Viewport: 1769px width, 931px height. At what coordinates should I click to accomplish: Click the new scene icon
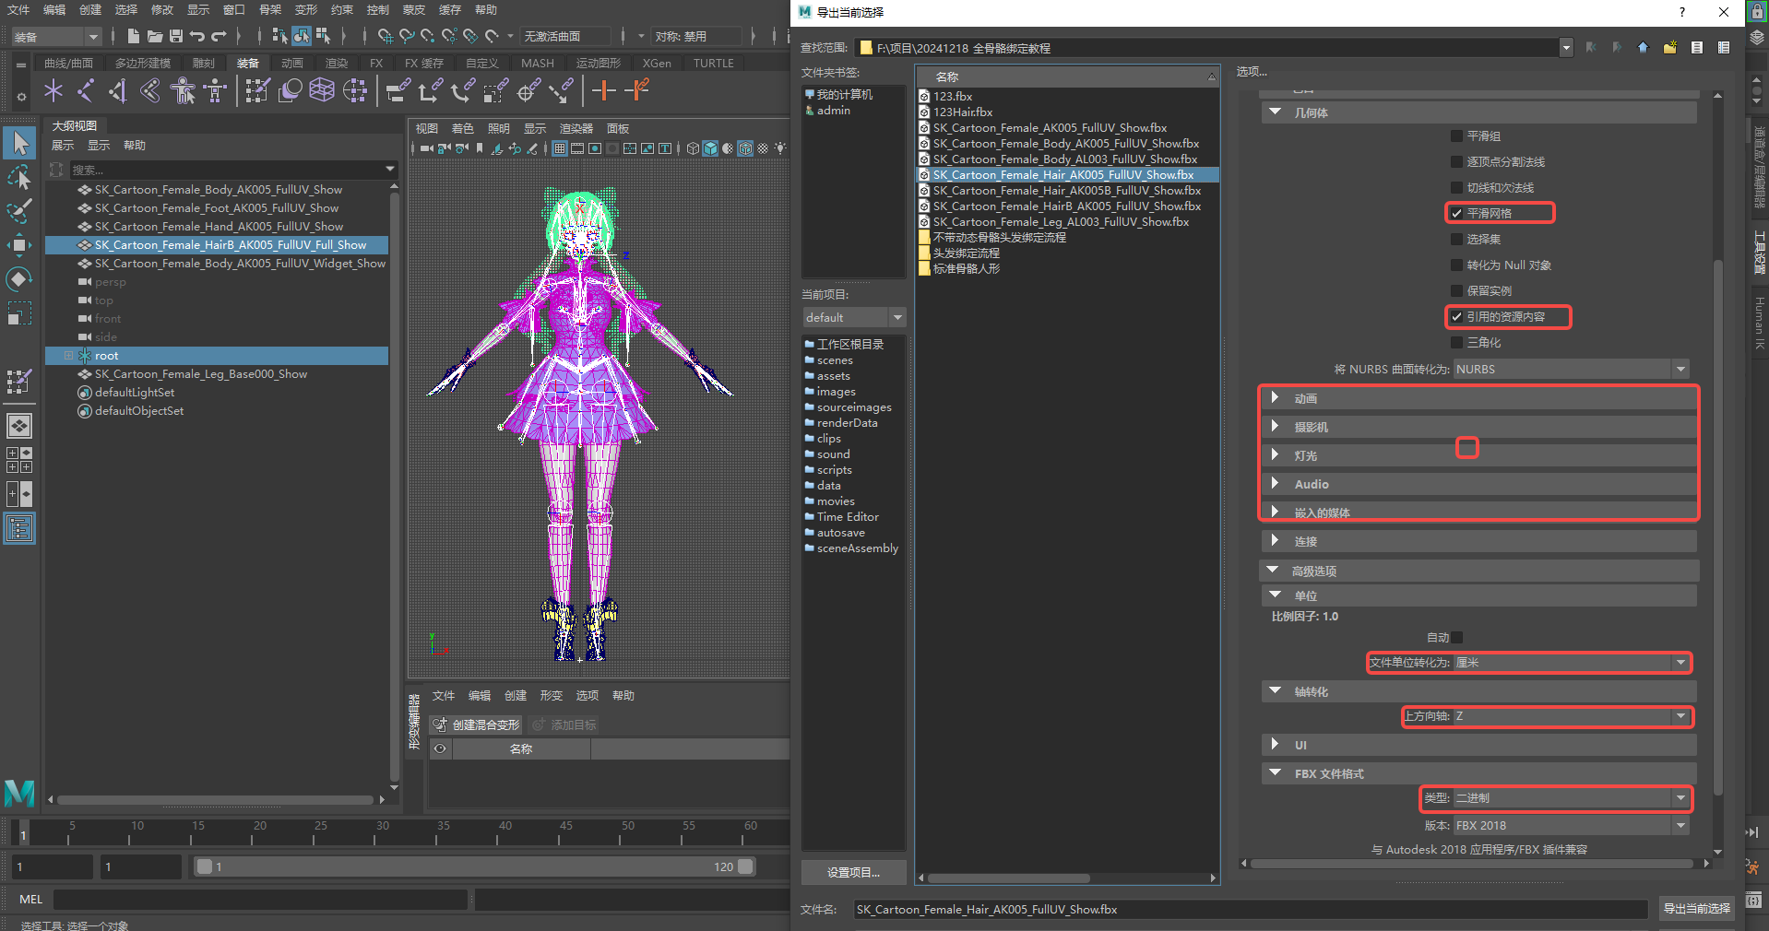133,36
